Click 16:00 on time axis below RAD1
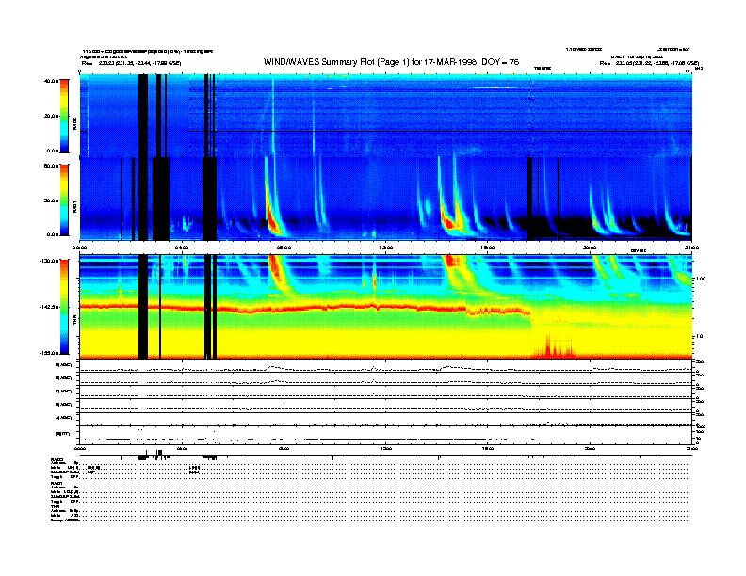Screen dimensions: 746x576 click(x=488, y=248)
